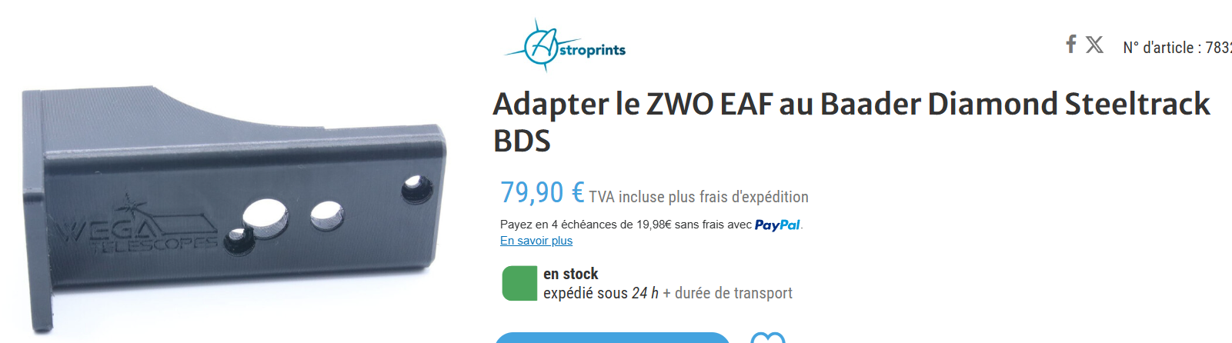Click the PayPal logo
Screen dimensions: 1232x343
(x=777, y=225)
